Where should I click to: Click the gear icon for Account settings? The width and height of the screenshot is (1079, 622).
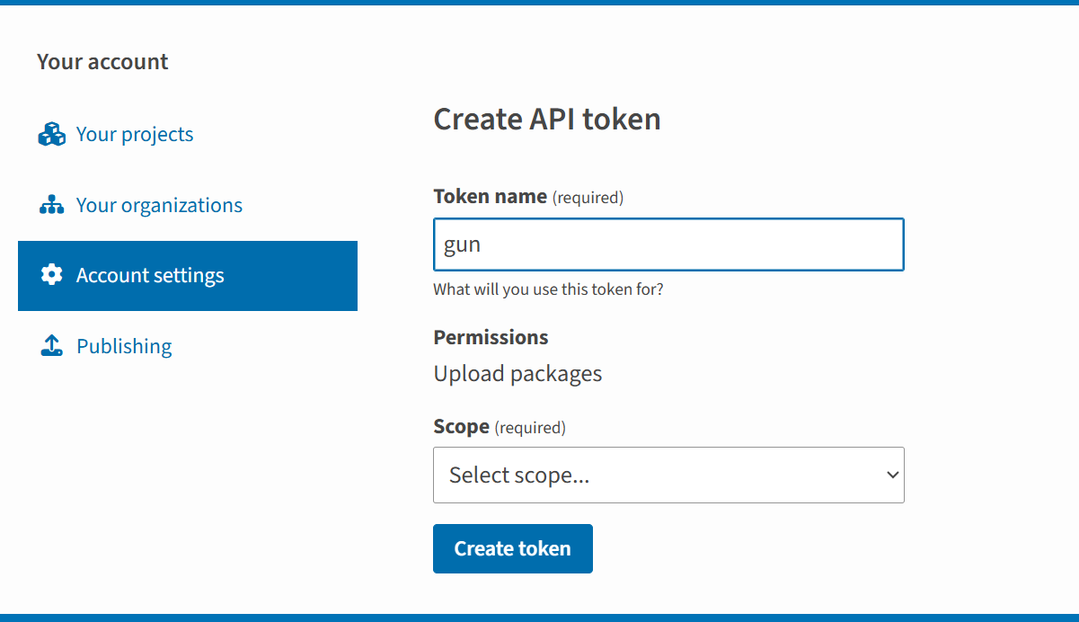coord(52,276)
